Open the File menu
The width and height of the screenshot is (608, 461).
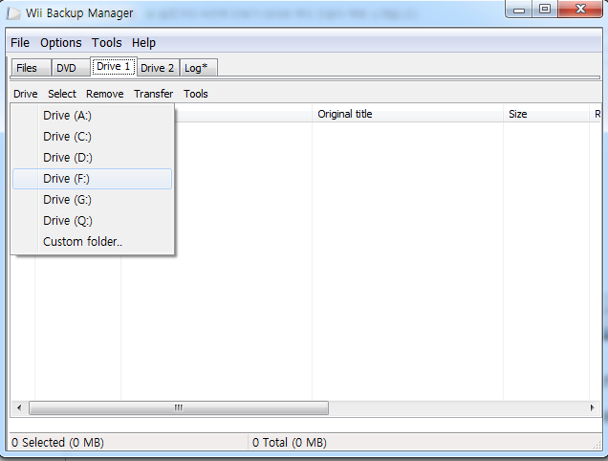pyautogui.click(x=20, y=43)
